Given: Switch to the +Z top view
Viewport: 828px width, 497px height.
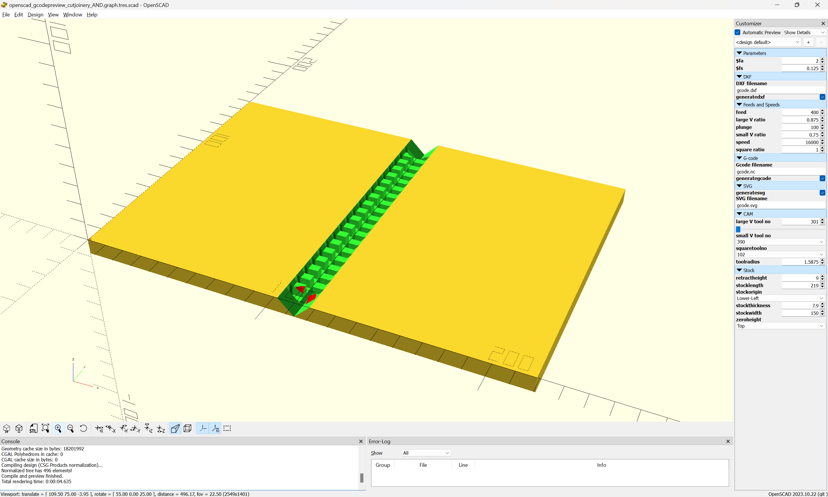Looking at the screenshot, I should [x=148, y=428].
